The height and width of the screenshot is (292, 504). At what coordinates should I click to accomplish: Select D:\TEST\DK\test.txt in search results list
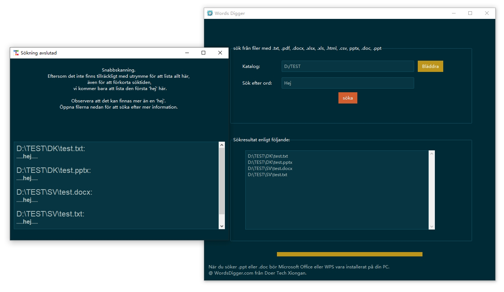point(268,156)
